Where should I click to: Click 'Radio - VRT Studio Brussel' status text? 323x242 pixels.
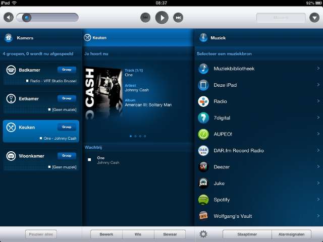53,81
